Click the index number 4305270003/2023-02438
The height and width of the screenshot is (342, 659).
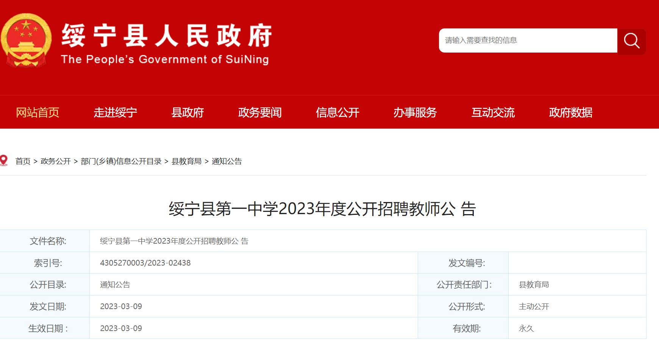pos(145,263)
